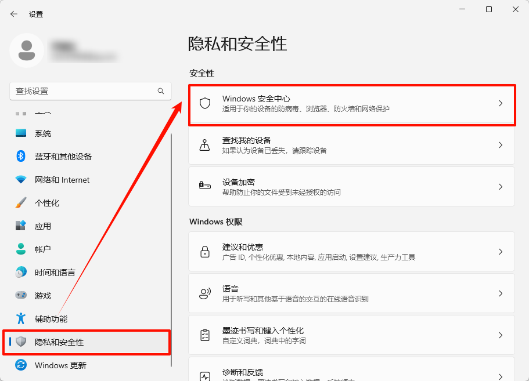Open Windows 更新 via its update icon
Viewport: 529px width, 381px height.
(20, 365)
